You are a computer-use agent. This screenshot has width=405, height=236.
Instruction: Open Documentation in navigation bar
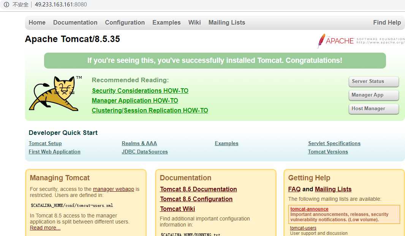75,22
